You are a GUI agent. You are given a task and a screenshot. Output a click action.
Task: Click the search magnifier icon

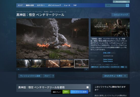point(128,5)
